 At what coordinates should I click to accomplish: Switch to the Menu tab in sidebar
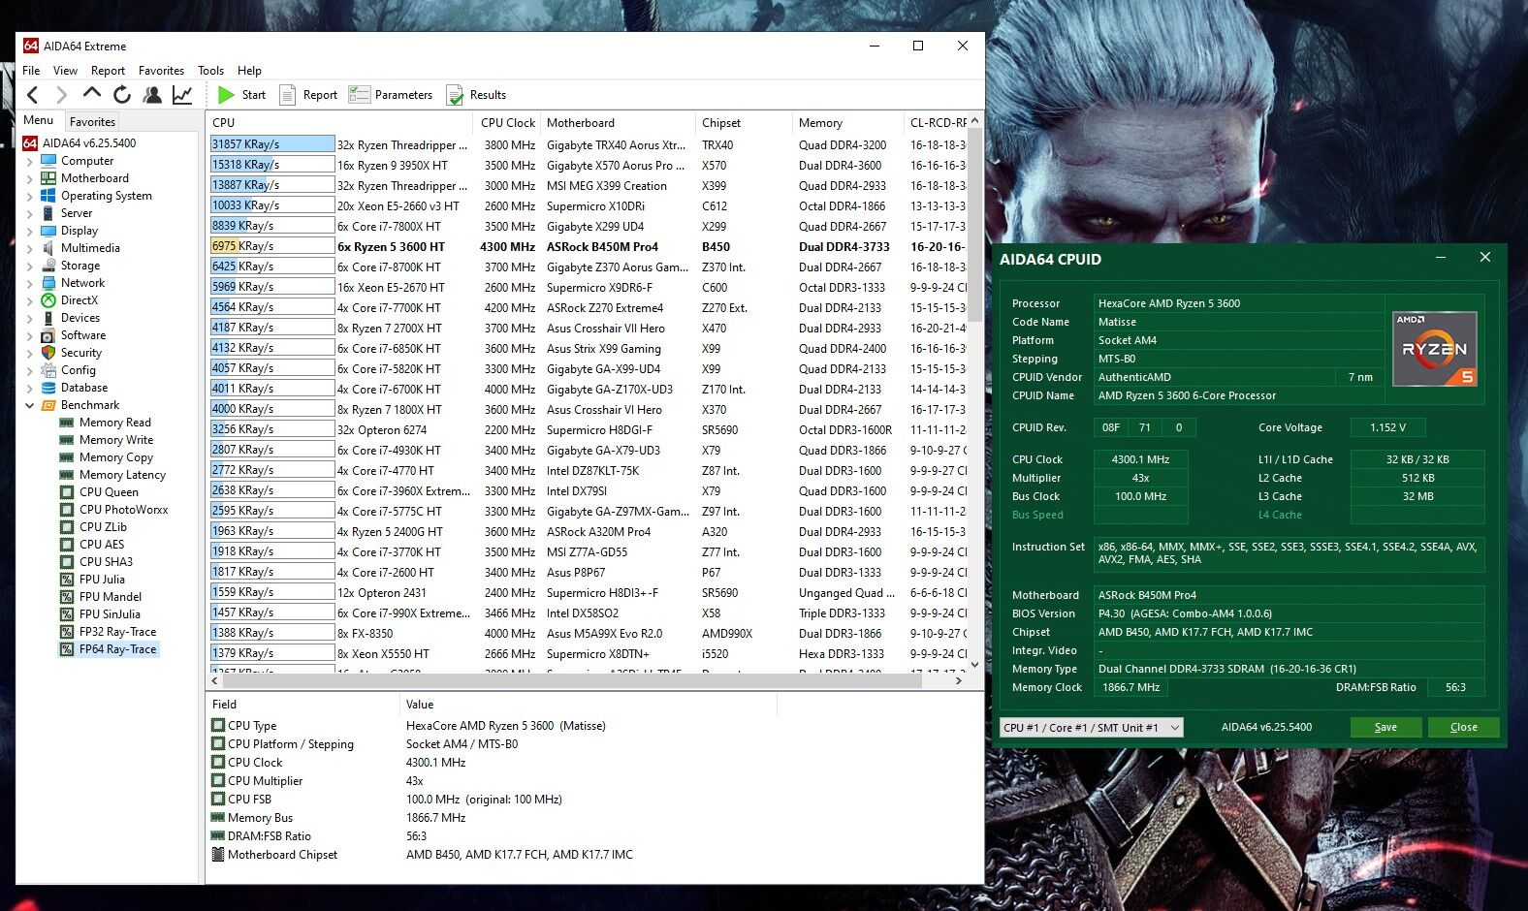39,120
